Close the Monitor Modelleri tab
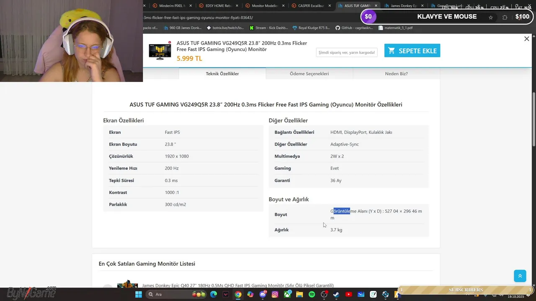The width and height of the screenshot is (536, 301). click(283, 6)
